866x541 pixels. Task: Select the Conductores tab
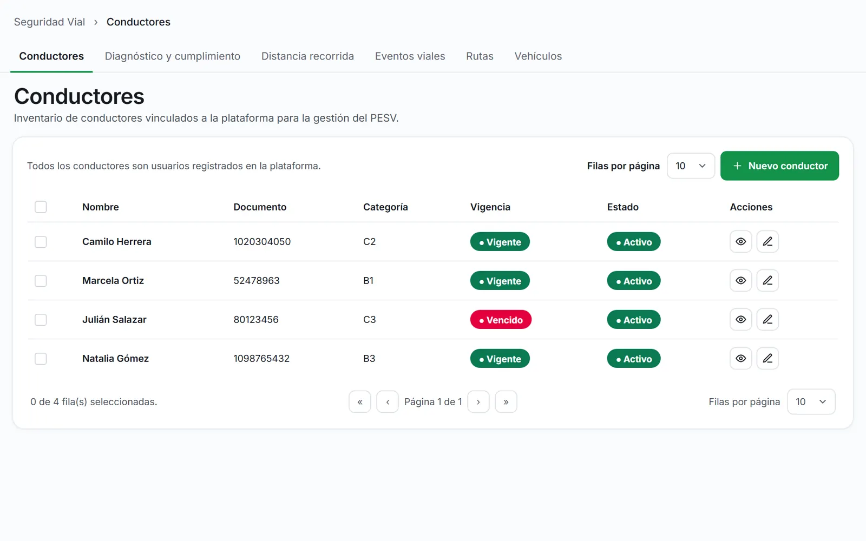(51, 56)
